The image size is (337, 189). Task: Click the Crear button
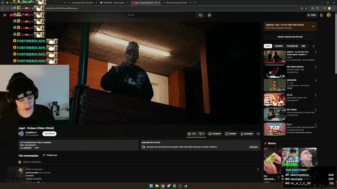(x=311, y=15)
